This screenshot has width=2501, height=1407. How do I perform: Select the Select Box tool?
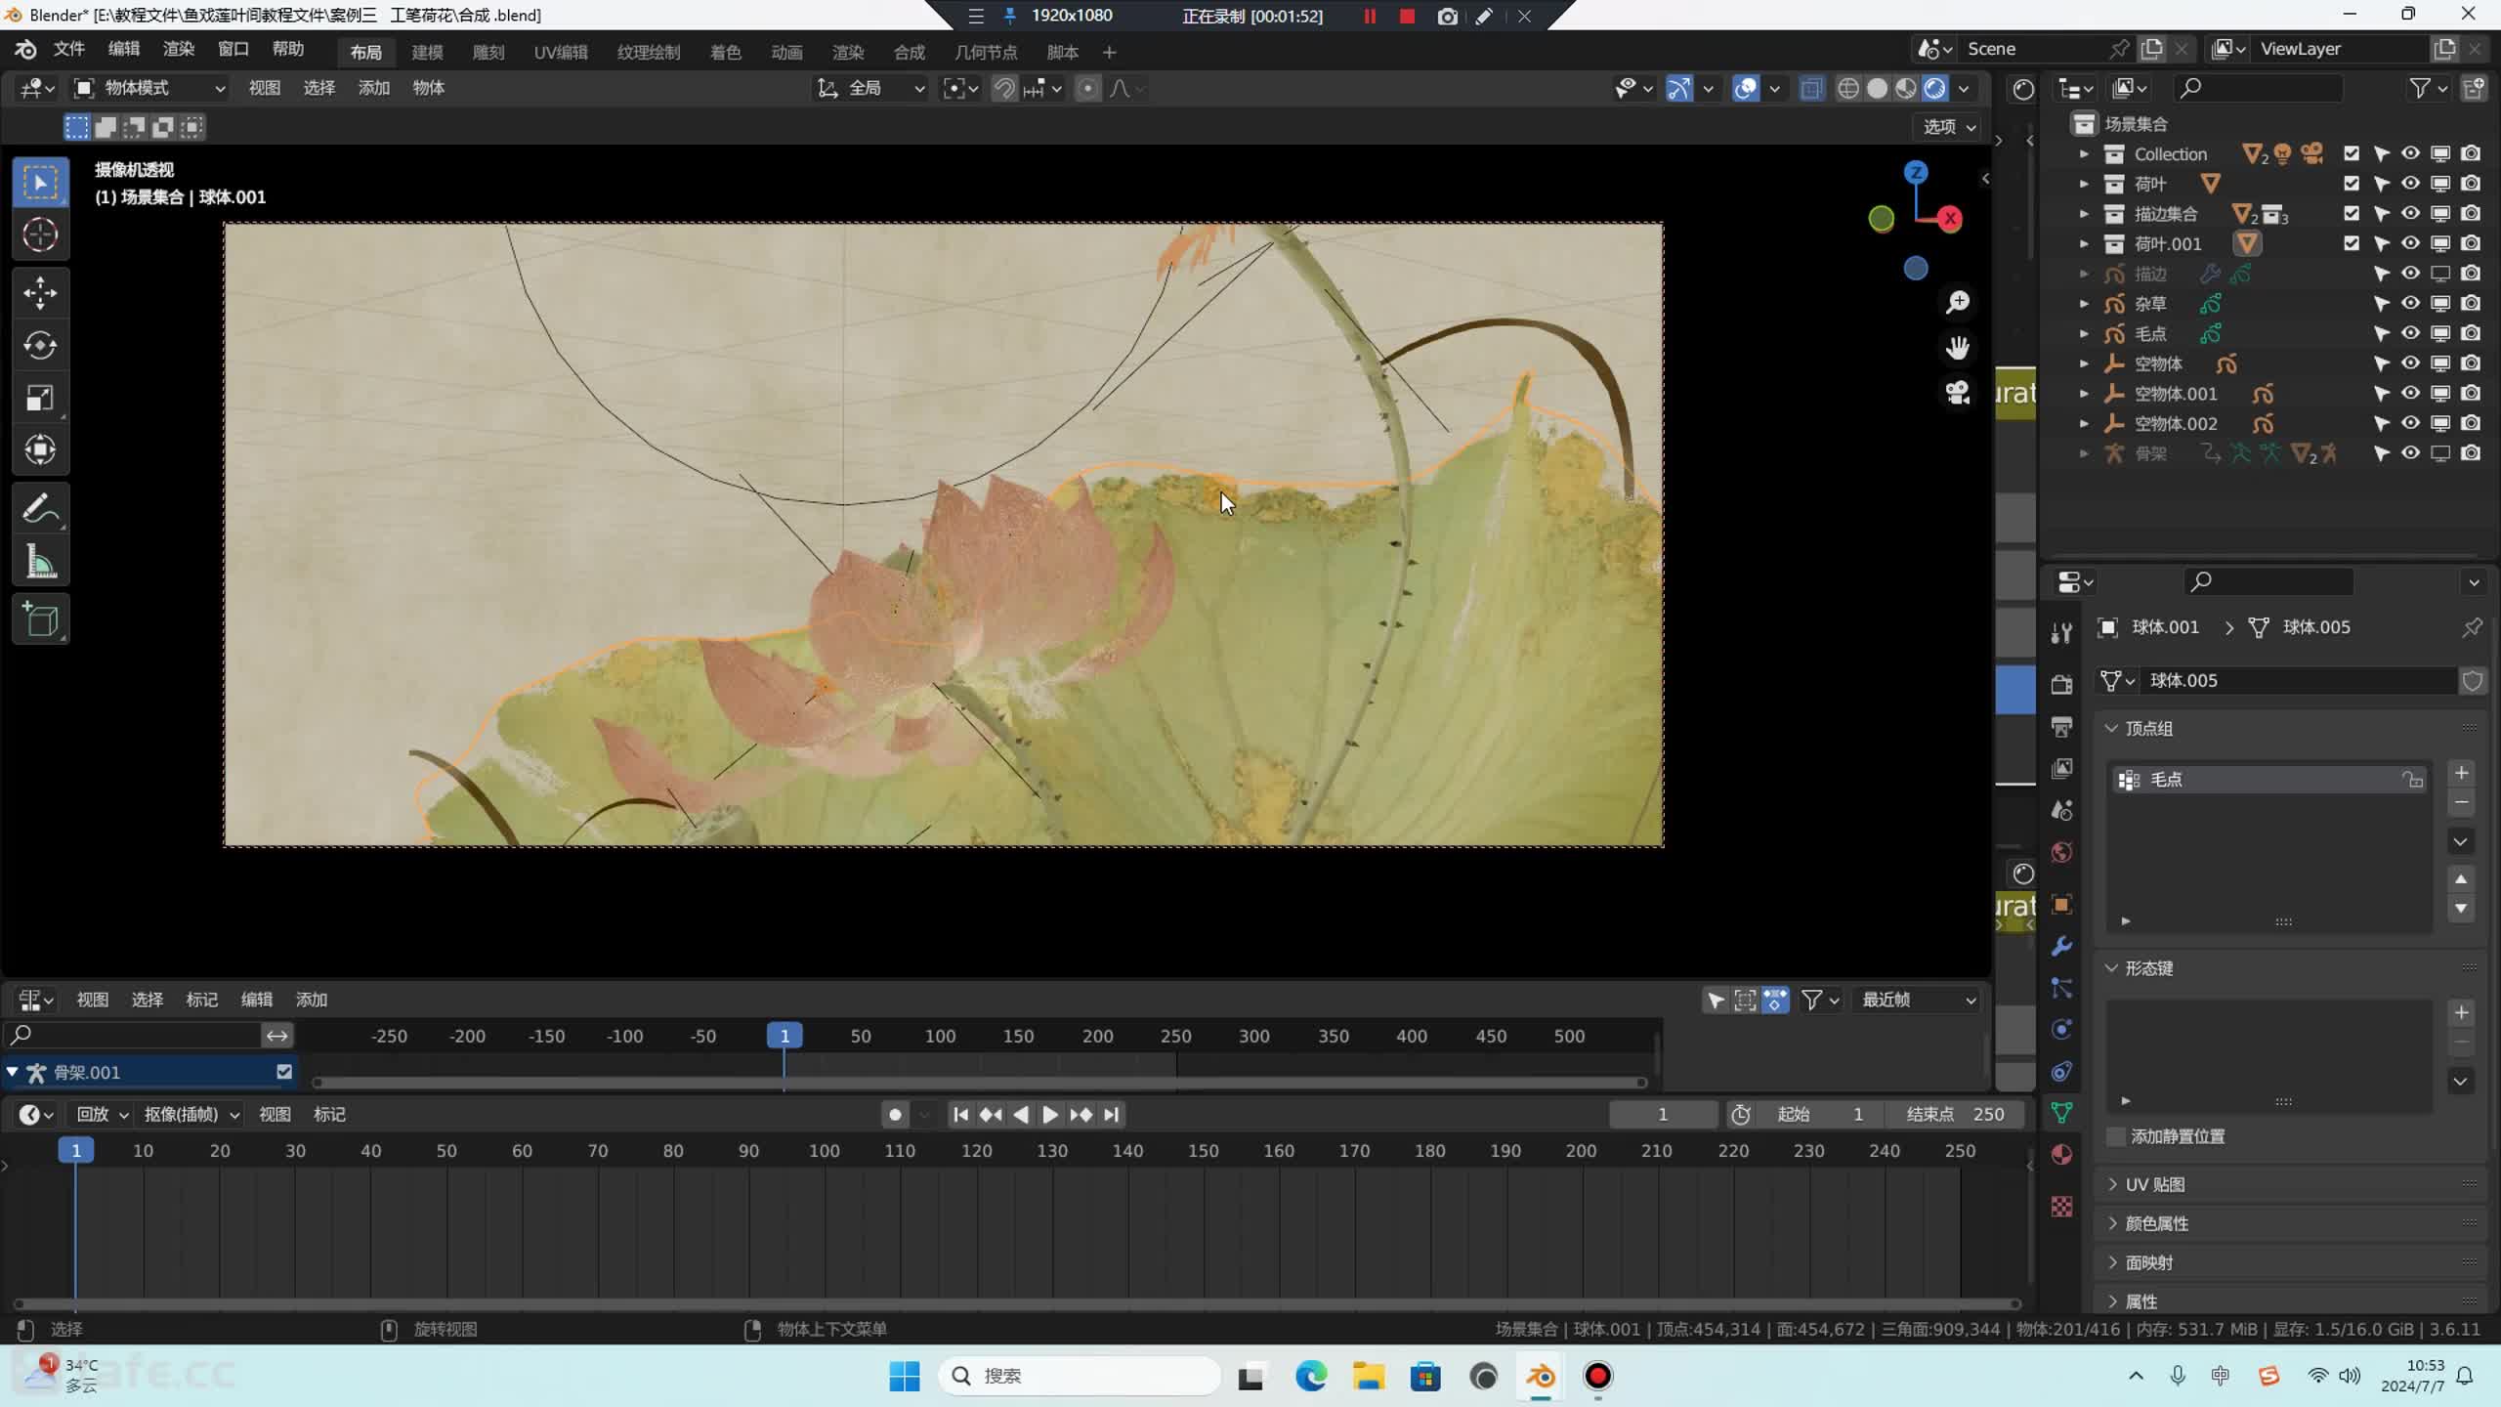tap(40, 182)
